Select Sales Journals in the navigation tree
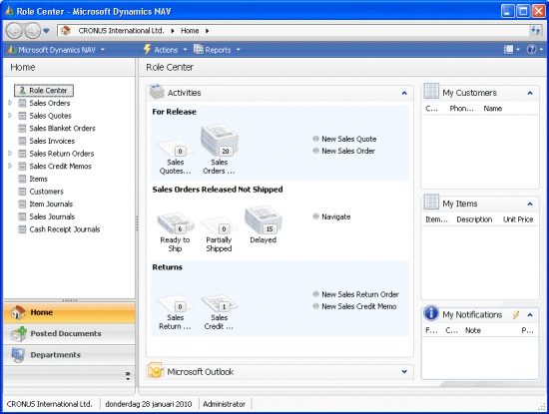 coord(52,216)
